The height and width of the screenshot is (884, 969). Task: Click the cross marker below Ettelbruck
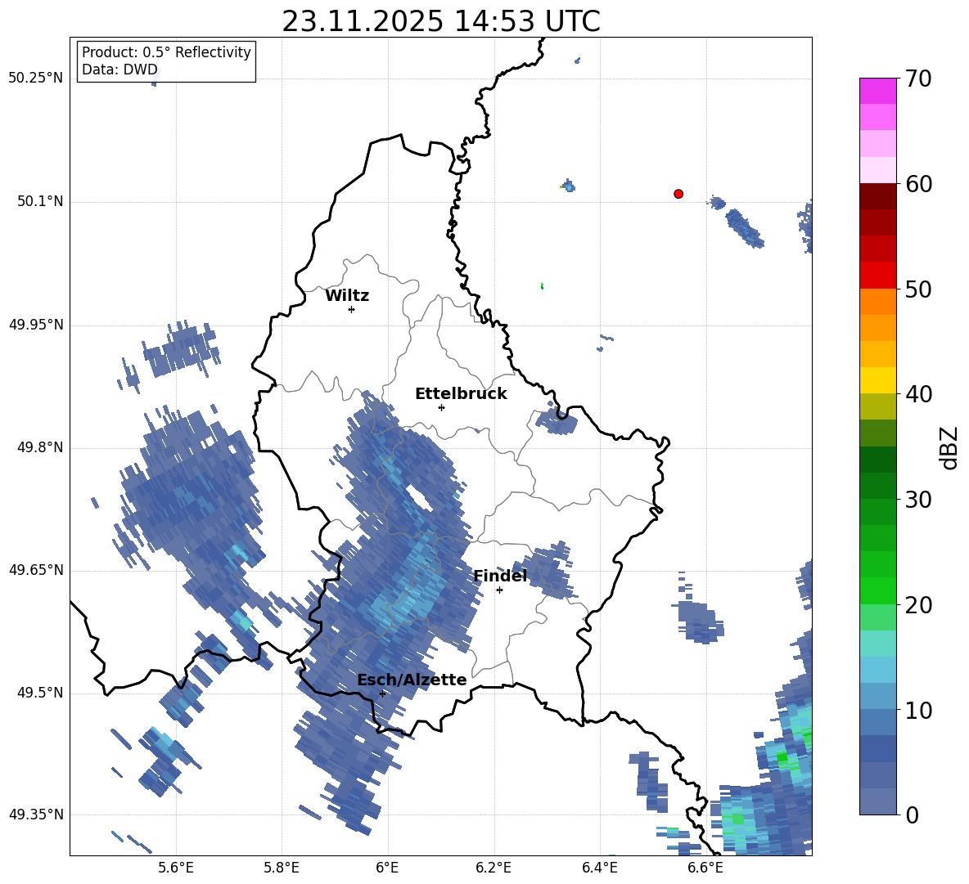(441, 407)
